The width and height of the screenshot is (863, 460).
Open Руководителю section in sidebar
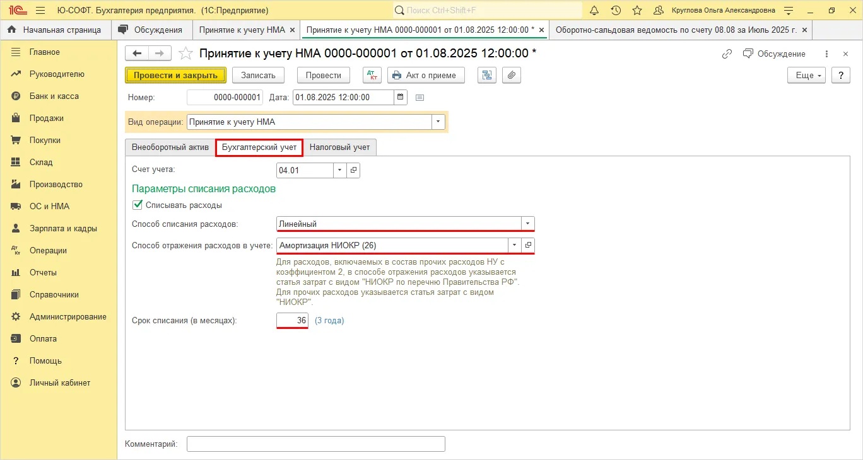click(57, 74)
